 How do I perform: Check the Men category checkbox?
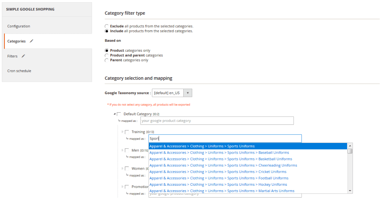[x=127, y=150]
